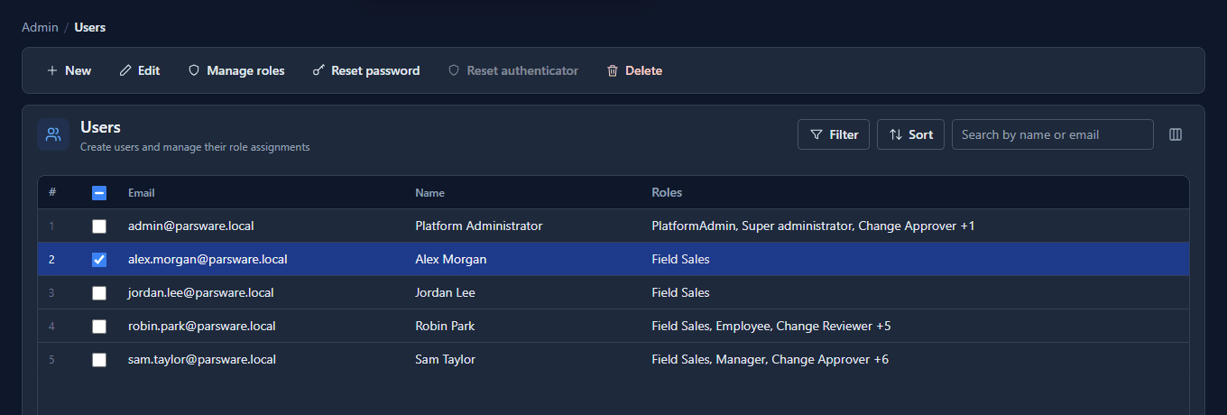Click Reset password button
Image resolution: width=1227 pixels, height=415 pixels.
click(366, 70)
